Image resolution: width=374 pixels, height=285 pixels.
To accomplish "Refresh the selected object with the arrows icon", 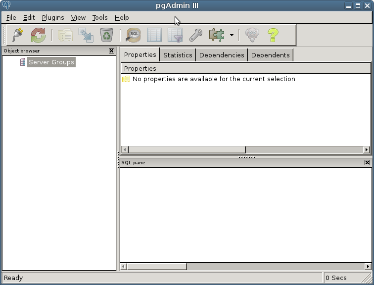I will coord(38,35).
